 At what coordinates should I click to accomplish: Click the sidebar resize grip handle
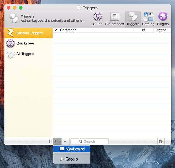[50, 141]
